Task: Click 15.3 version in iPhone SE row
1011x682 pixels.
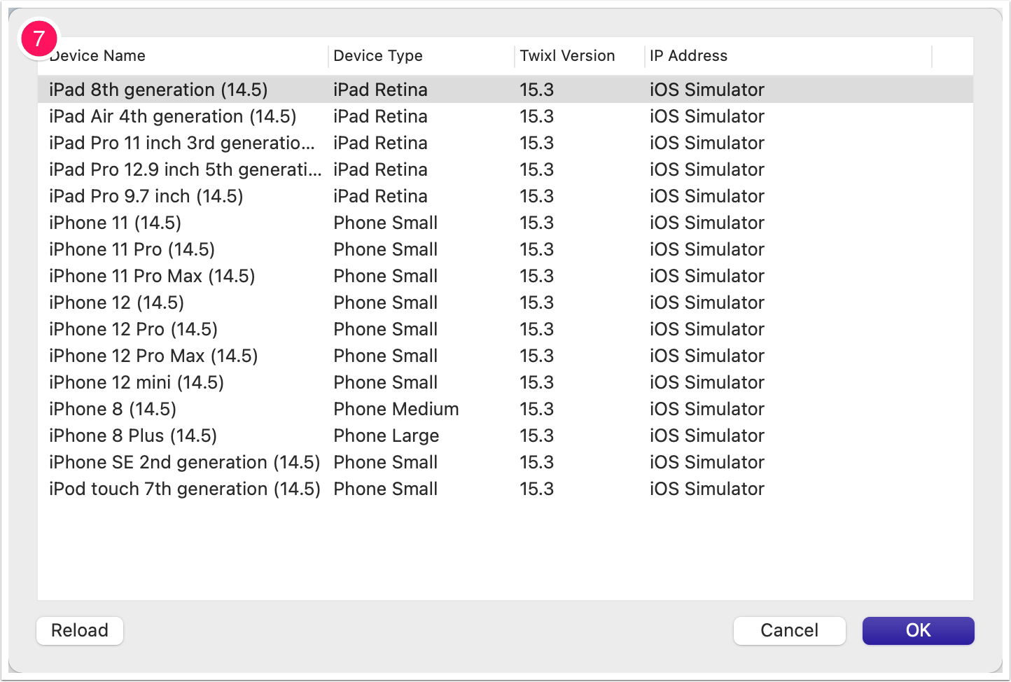Action: [x=536, y=462]
